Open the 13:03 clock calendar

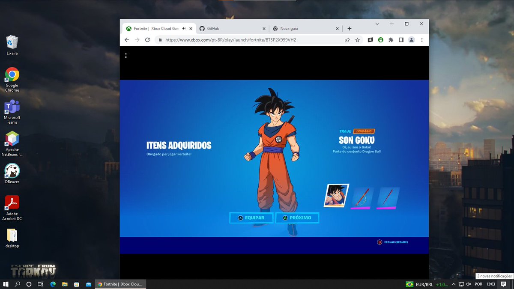[x=491, y=284]
